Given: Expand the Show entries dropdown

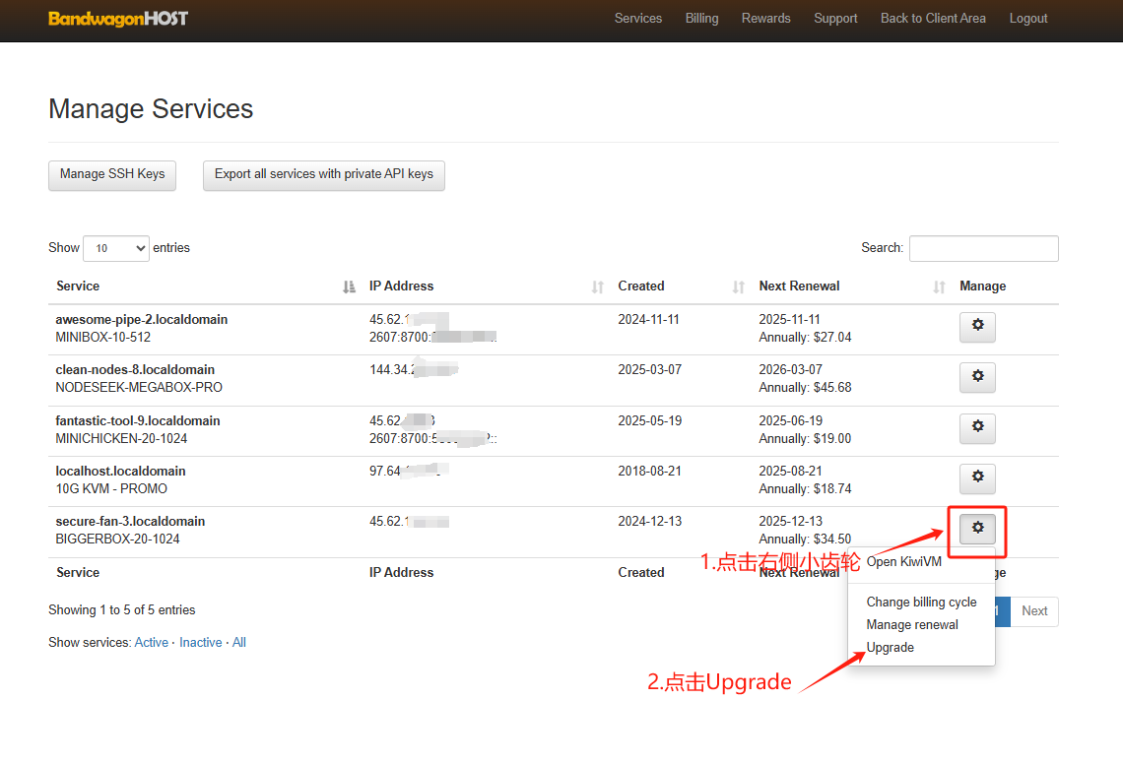Looking at the screenshot, I should click(x=116, y=248).
